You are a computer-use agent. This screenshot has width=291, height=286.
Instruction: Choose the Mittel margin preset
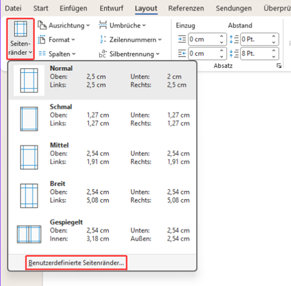click(102, 157)
